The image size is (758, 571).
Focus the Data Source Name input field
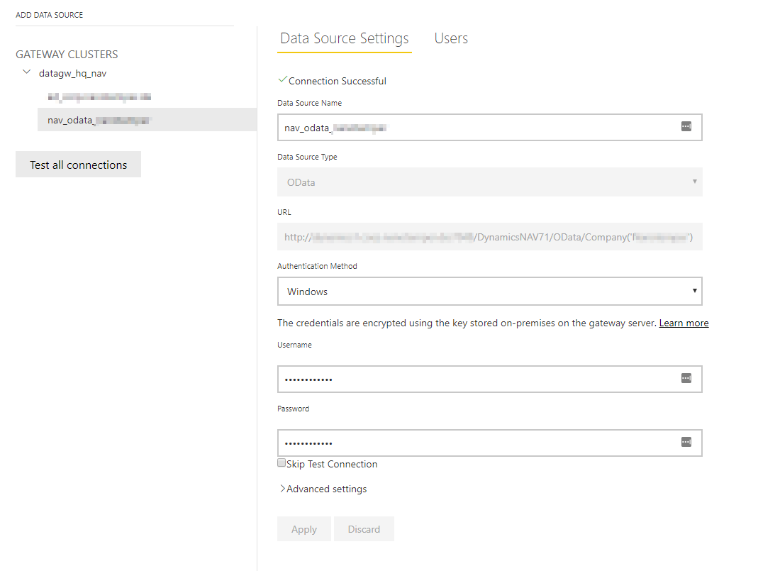tap(490, 127)
